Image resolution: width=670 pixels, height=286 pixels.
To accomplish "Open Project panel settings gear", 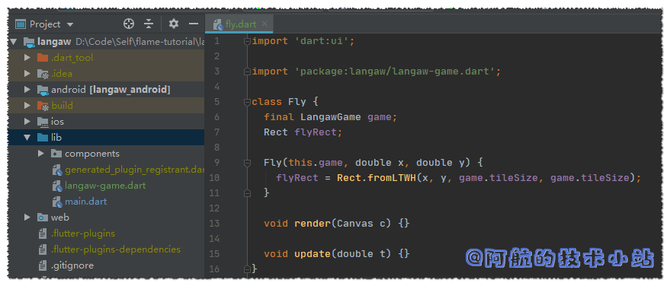I will [x=174, y=24].
